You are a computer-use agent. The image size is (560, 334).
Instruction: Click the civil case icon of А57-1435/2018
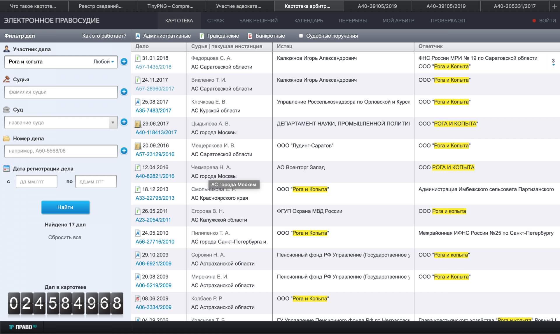(138, 58)
